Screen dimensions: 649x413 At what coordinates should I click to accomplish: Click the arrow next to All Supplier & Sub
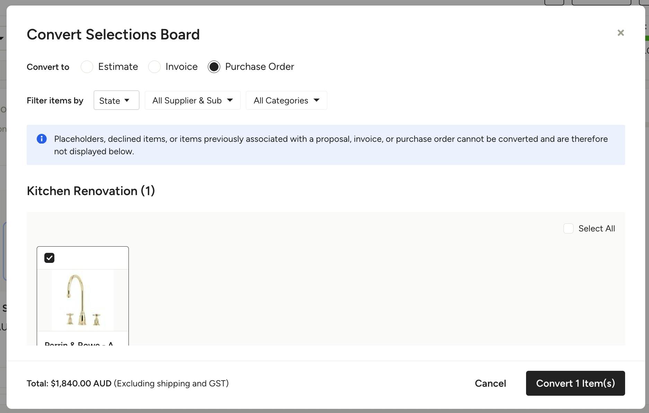230,100
